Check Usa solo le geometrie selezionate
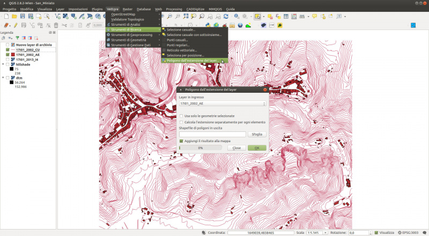429x236 pixels. [x=181, y=116]
